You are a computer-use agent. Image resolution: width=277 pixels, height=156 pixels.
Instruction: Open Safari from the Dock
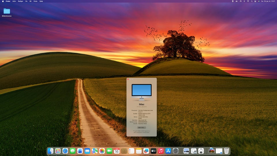[65, 151]
